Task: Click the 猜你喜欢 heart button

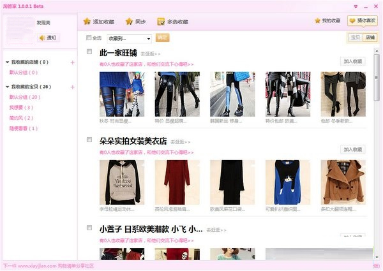Action: [x=362, y=21]
